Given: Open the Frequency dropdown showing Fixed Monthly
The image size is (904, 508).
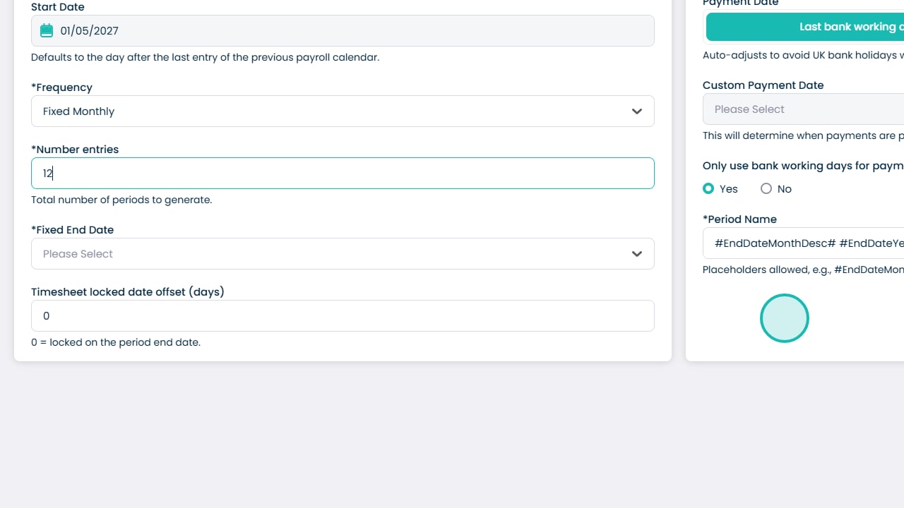Looking at the screenshot, I should click(x=343, y=111).
